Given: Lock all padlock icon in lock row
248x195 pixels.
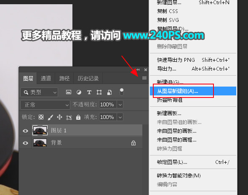Looking at the screenshot, I should pyautogui.click(x=78, y=117).
